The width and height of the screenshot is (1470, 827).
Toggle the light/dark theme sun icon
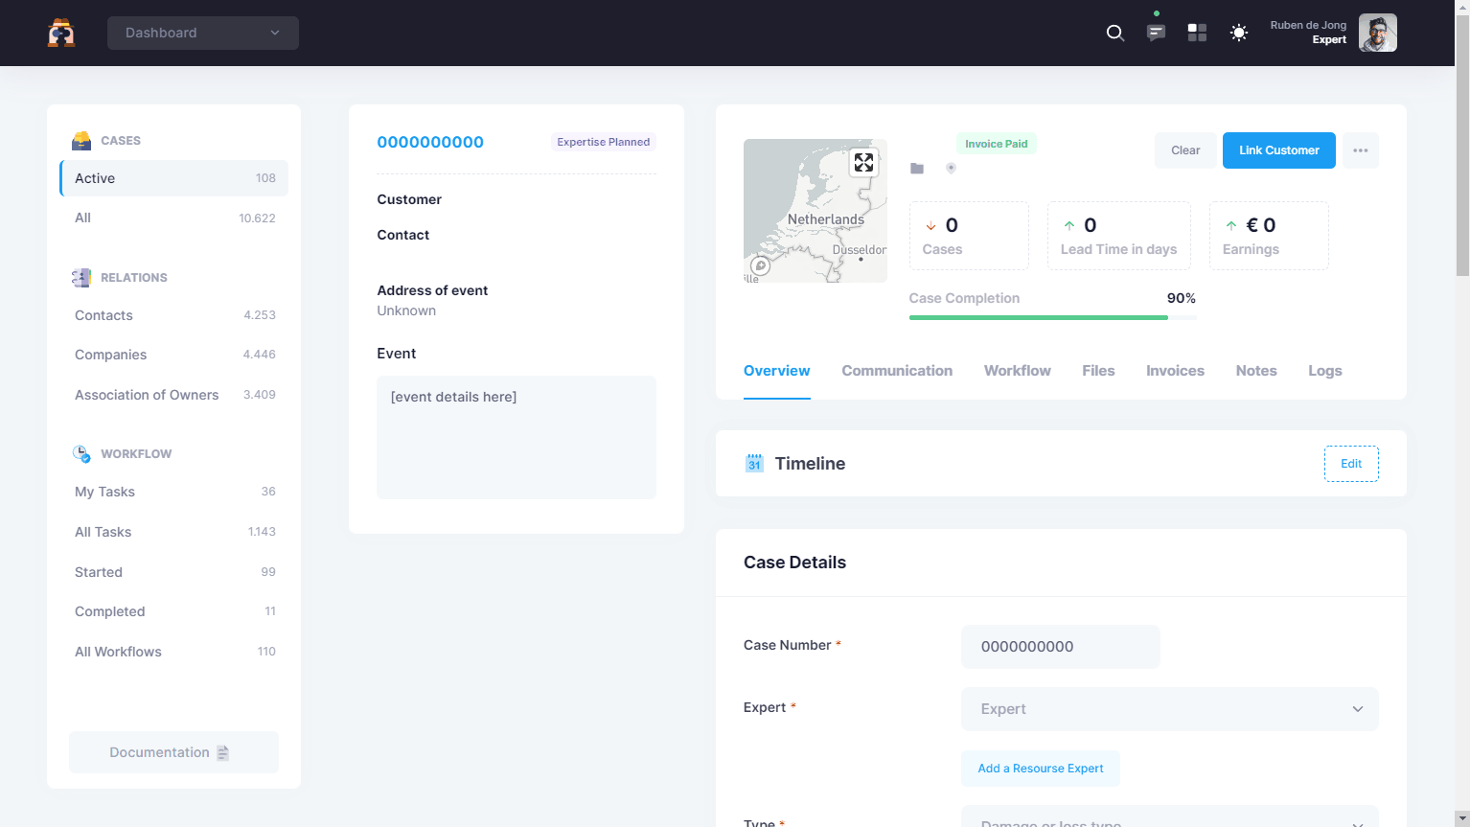coord(1239,33)
